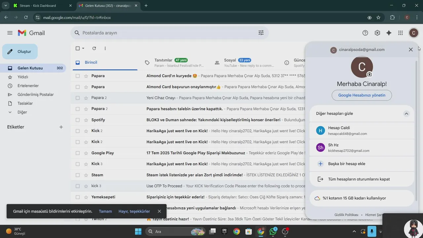The height and width of the screenshot is (238, 423).
Task: Open the Gemini sparkle icon
Action: click(389, 33)
